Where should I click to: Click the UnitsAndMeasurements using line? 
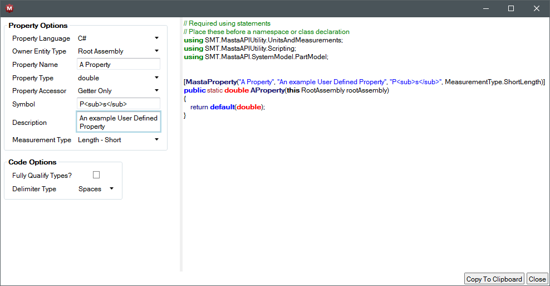tap(263, 40)
